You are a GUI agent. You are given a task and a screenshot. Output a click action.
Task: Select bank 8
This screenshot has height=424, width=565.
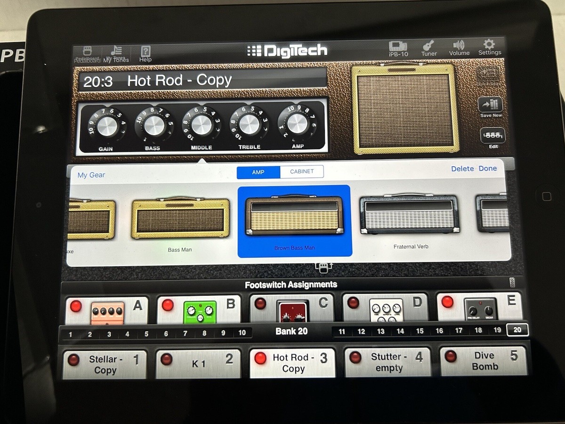pos(204,333)
